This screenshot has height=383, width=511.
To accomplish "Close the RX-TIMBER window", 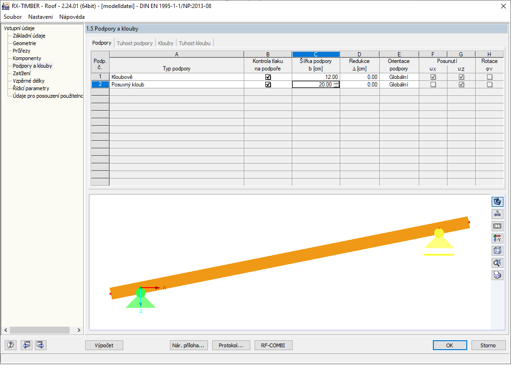I will click(503, 6).
